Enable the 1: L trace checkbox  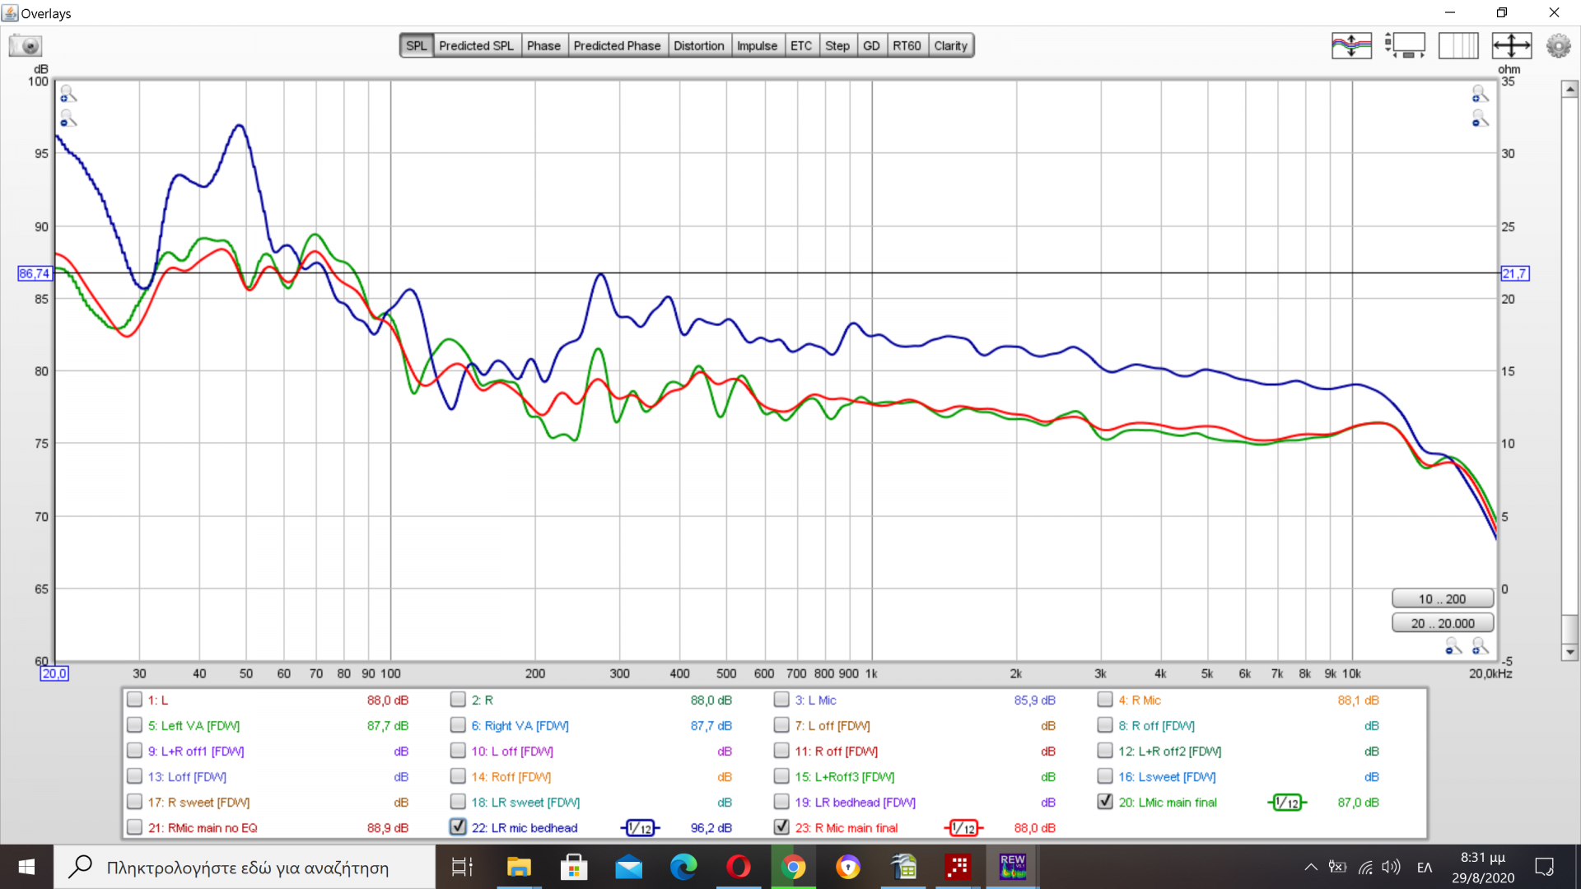(x=134, y=700)
